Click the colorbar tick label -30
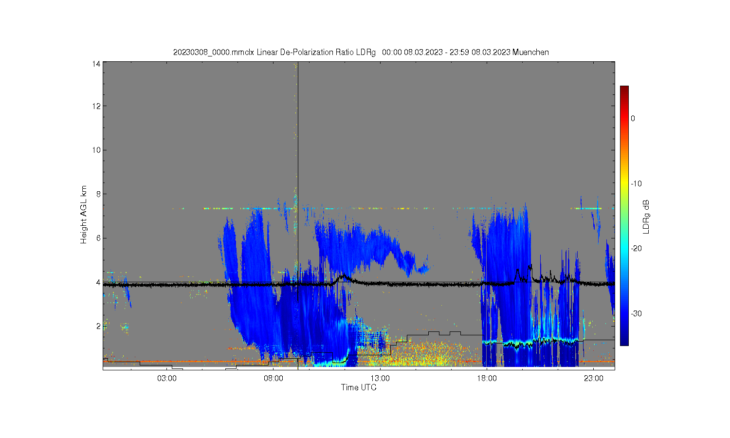 point(636,313)
